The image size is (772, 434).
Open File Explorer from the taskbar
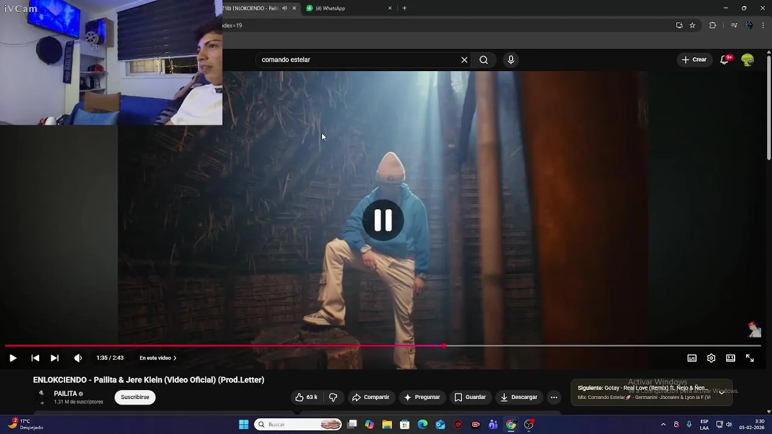click(x=387, y=425)
